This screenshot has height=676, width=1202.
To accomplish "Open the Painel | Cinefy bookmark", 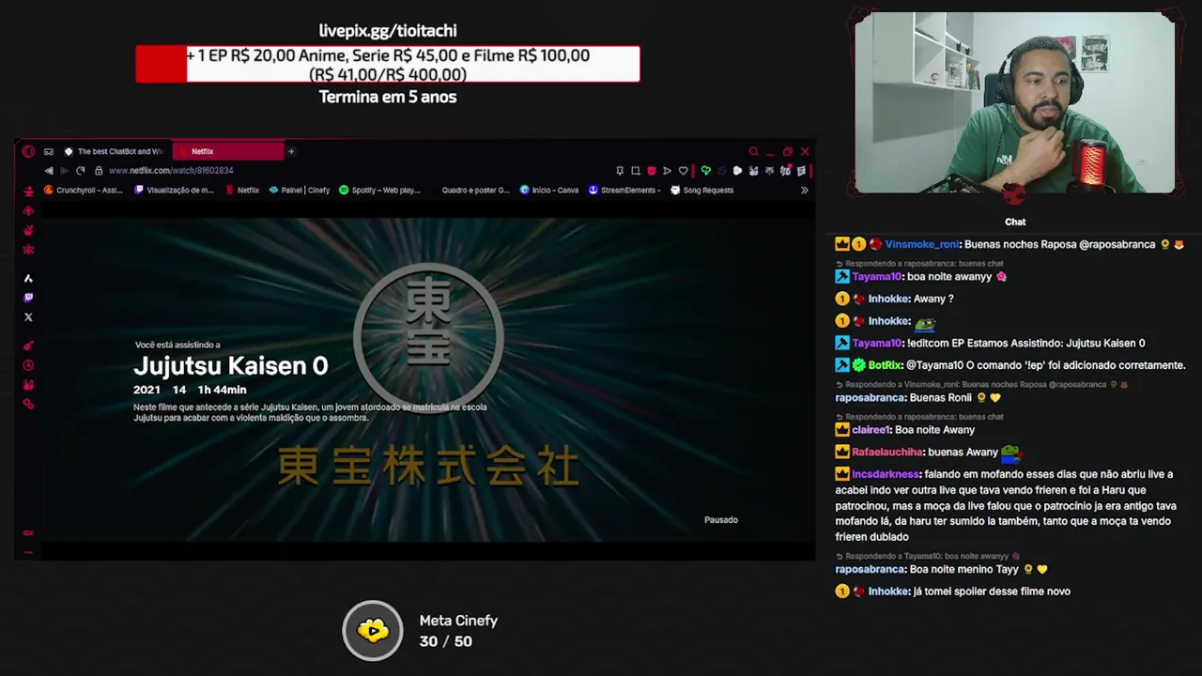I will point(300,190).
